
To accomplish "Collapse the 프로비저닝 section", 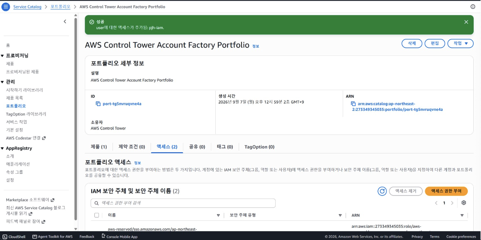I will click(x=2, y=56).
